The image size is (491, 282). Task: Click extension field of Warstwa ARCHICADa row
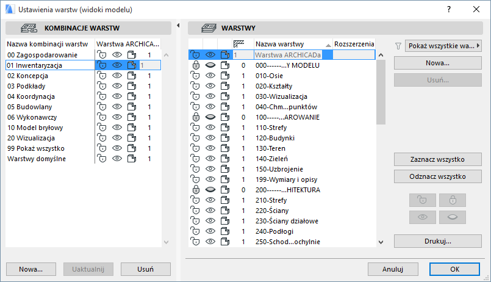[354, 55]
